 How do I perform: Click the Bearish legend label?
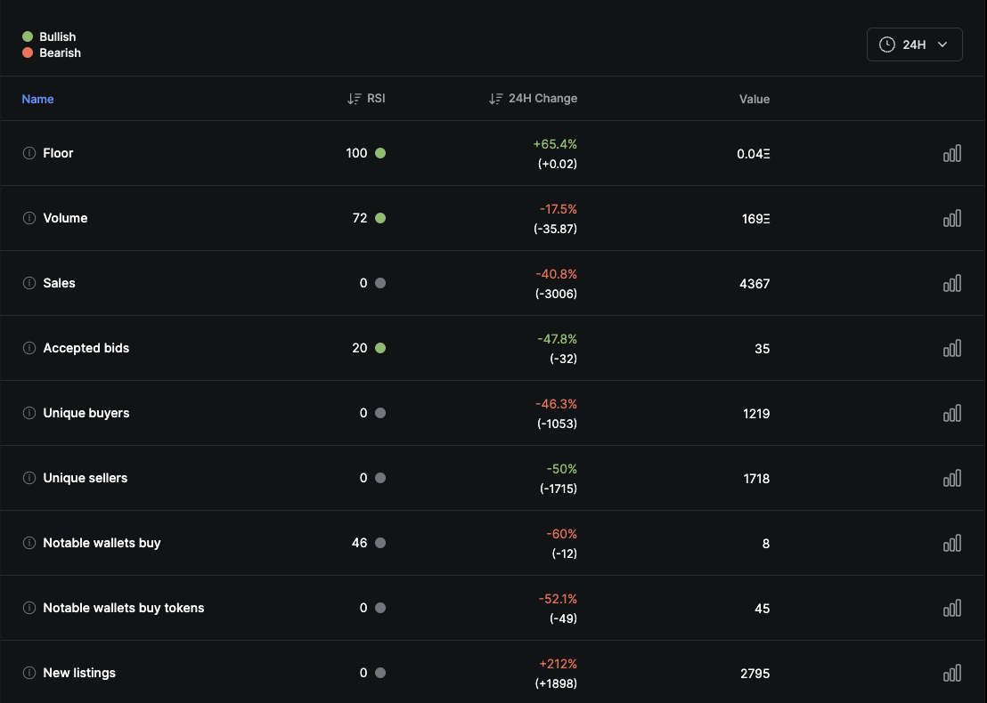point(60,53)
